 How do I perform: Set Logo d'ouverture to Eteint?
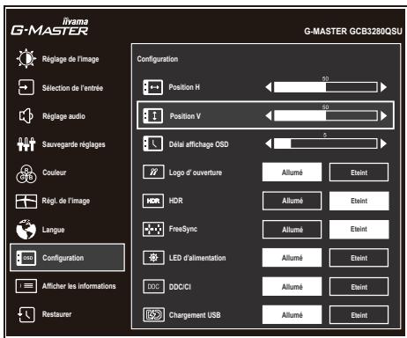[359, 173]
